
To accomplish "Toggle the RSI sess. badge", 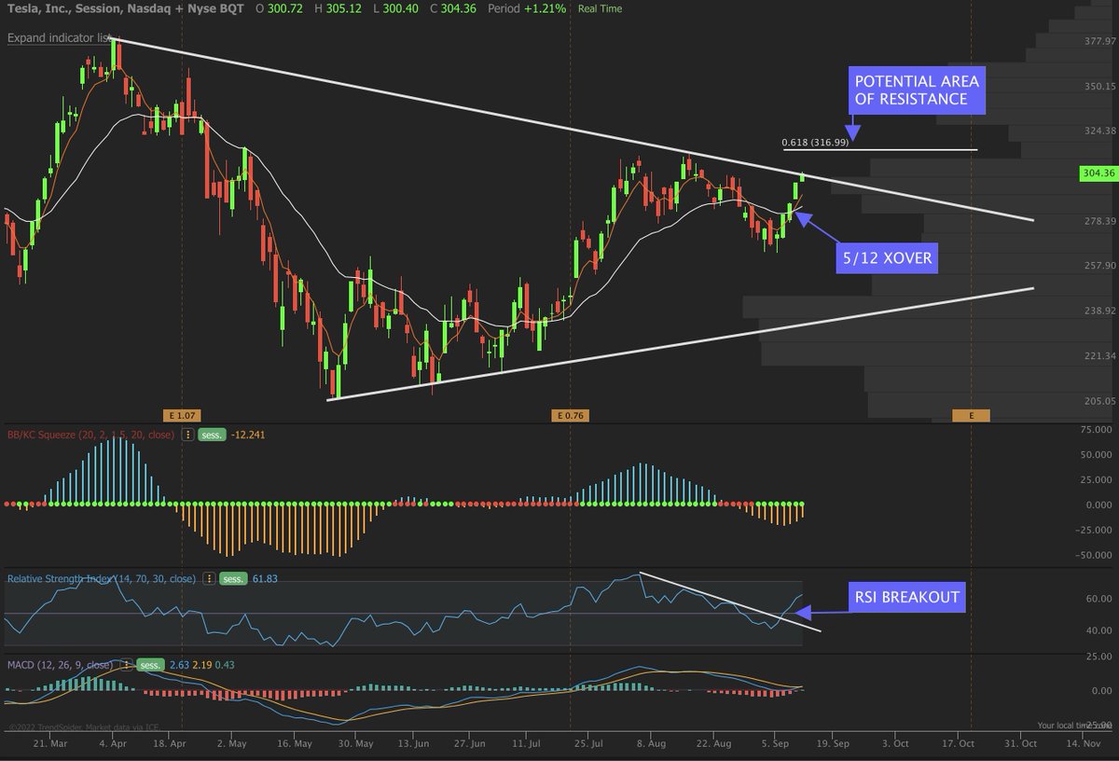I will (x=232, y=578).
